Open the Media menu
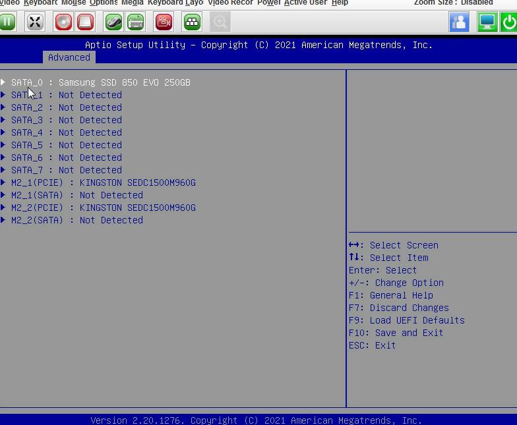Image resolution: width=517 pixels, height=425 pixels. [132, 3]
